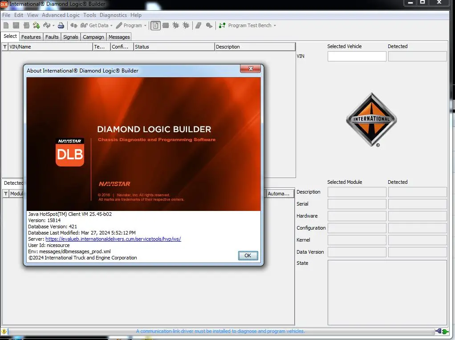Open the Tools menu
Viewport: 455px width, 340px height.
tap(89, 15)
